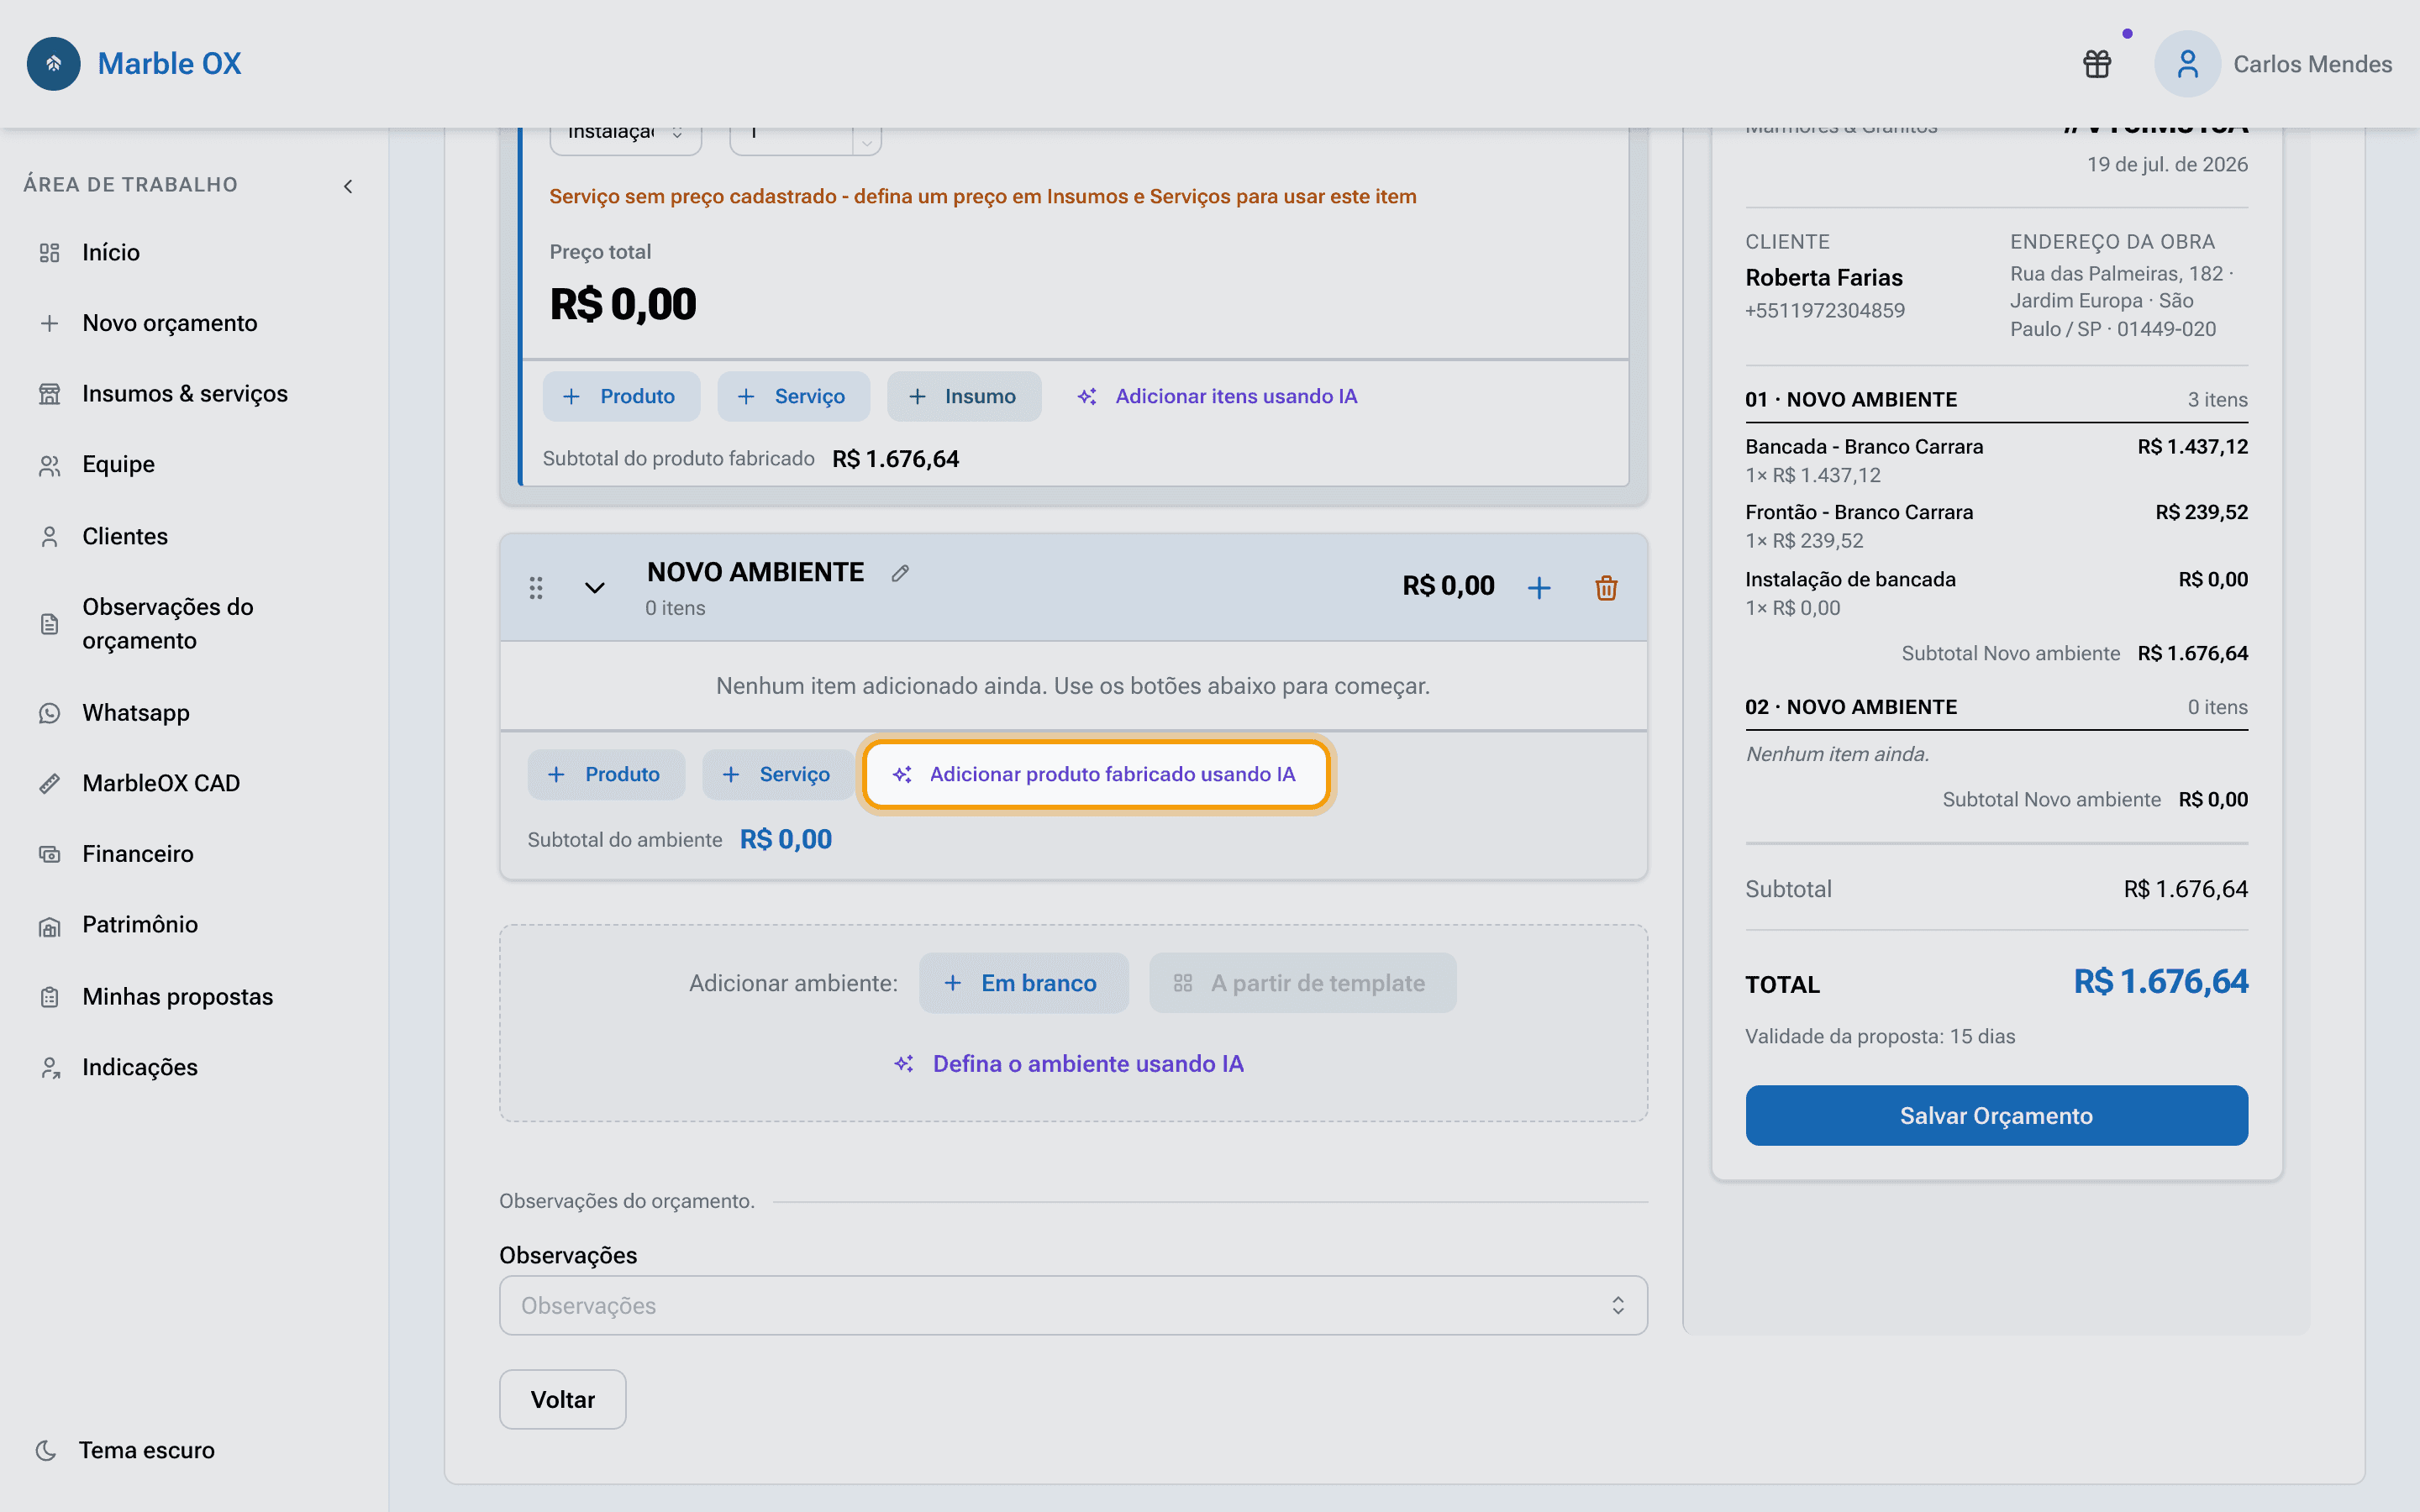Click the Financeiro sidebar icon
The image size is (2420, 1512).
pos(49,854)
